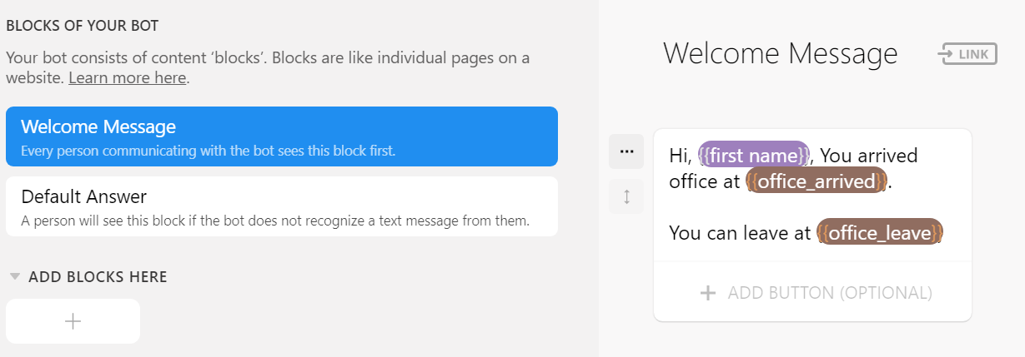Select the Welcome Message block
The image size is (1025, 357).
[x=281, y=136]
